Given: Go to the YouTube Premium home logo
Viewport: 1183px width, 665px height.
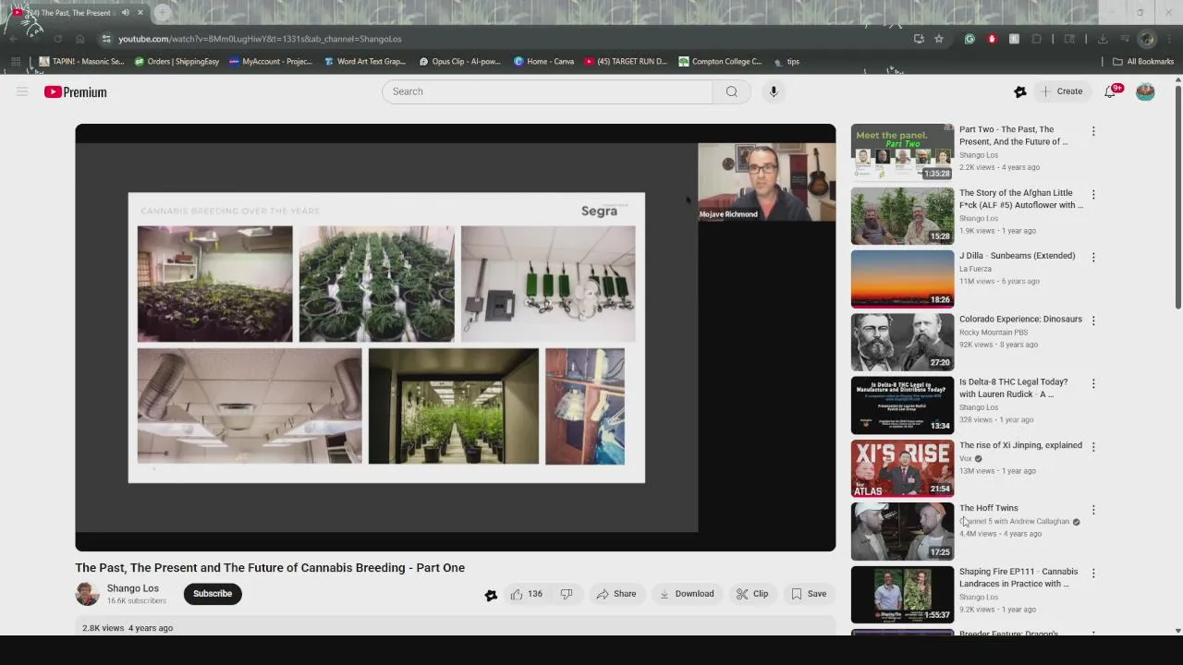Looking at the screenshot, I should 76,92.
